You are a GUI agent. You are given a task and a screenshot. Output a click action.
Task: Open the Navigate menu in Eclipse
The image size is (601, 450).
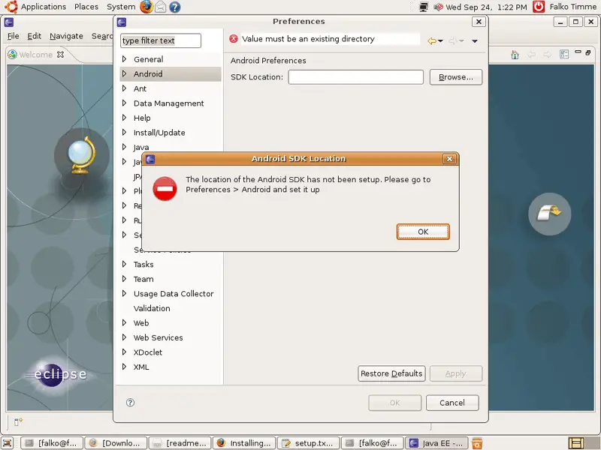[x=66, y=36]
